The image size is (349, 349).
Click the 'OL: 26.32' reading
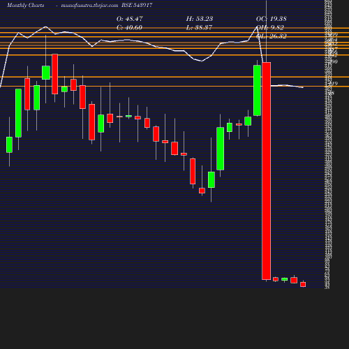click(271, 36)
